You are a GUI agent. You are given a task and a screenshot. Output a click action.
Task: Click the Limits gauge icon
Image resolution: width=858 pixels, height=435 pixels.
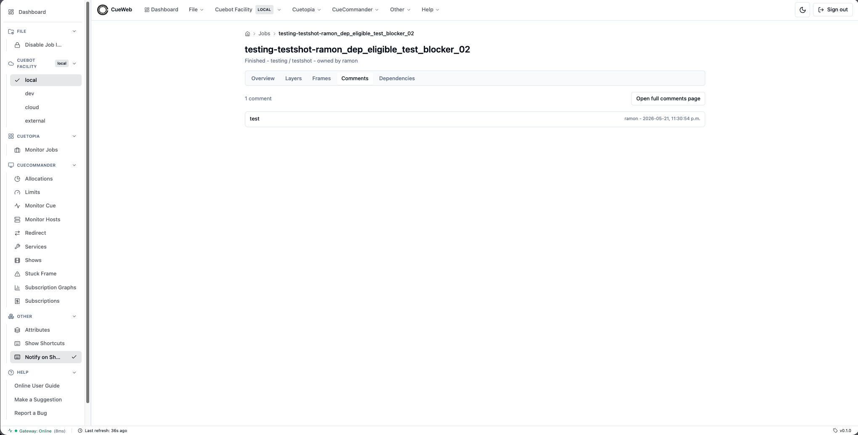(17, 192)
